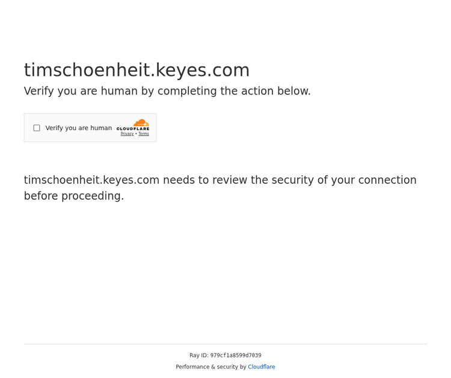Click the domain name starting the security paragraph

pos(91,181)
